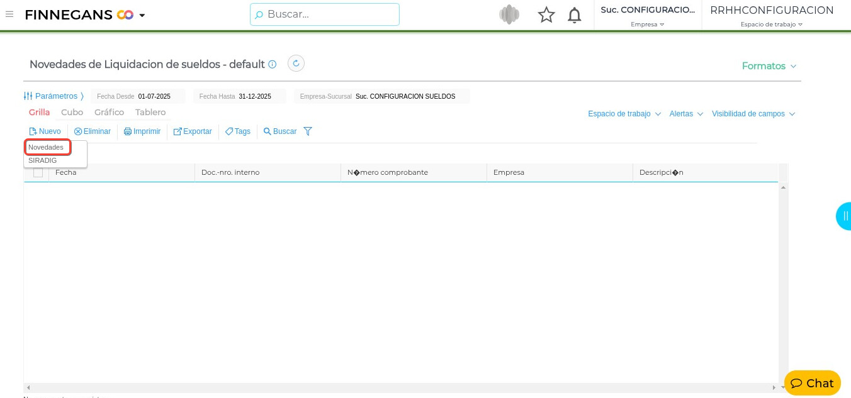Image resolution: width=851 pixels, height=398 pixels.
Task: Open the Chat button
Action: click(x=812, y=383)
